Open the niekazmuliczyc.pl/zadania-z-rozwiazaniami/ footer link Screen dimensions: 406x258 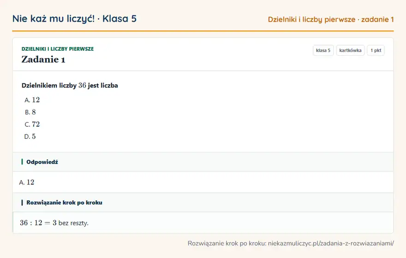point(331,243)
